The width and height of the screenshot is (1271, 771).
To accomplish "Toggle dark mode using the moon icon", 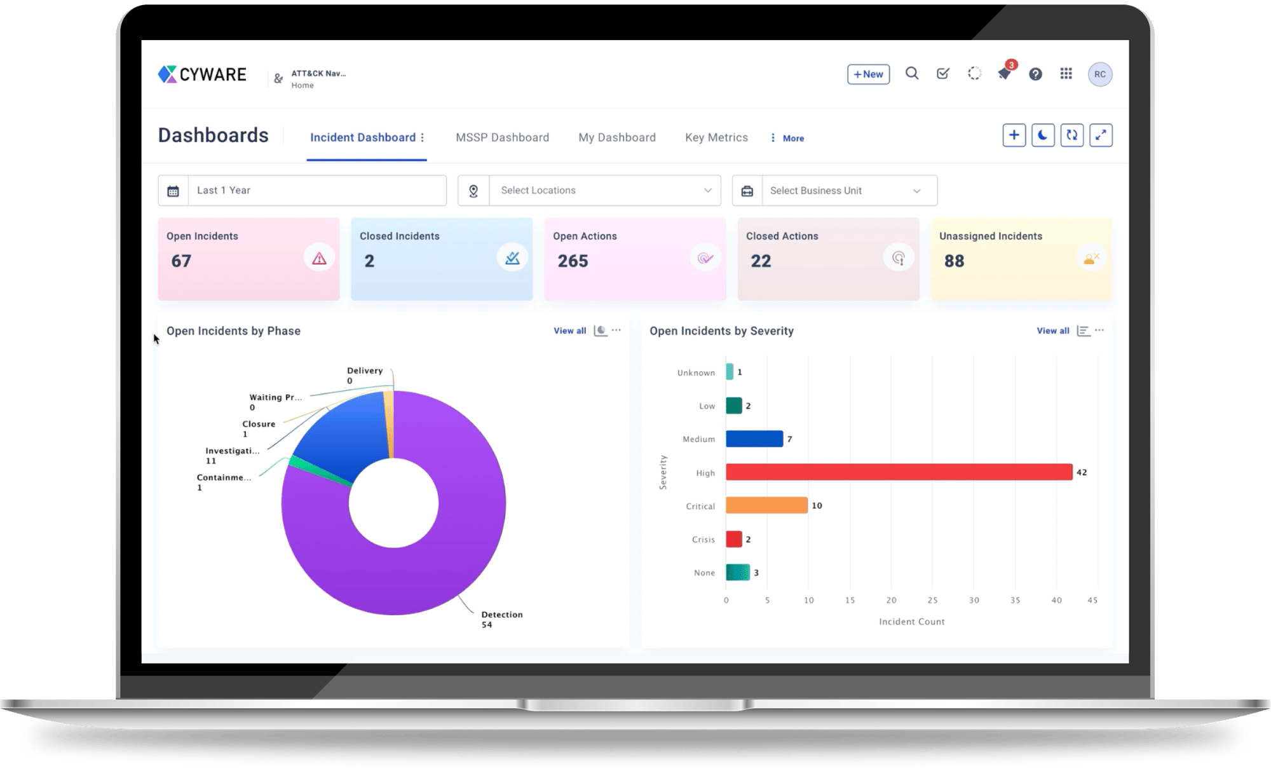I will pyautogui.click(x=1043, y=135).
